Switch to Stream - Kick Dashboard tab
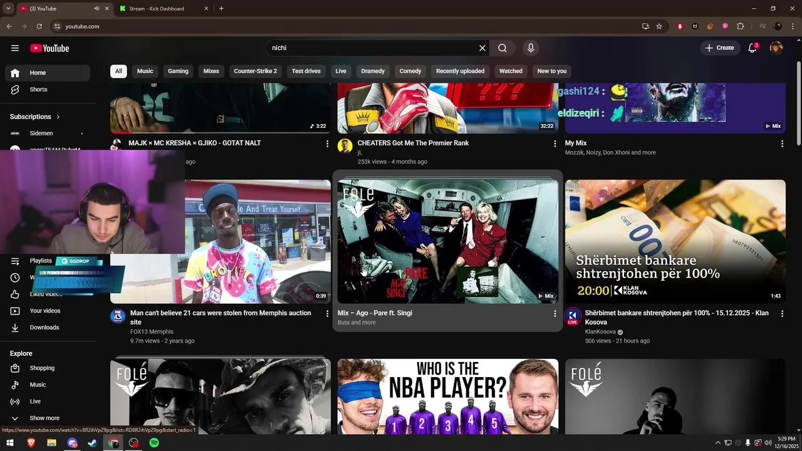Image resolution: width=802 pixels, height=451 pixels. coord(157,8)
